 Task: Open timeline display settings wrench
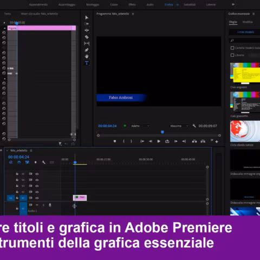(43, 162)
